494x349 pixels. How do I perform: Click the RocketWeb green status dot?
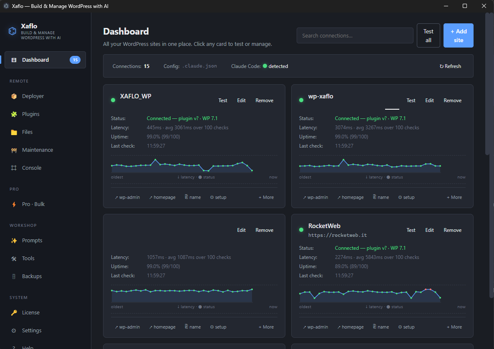click(301, 230)
